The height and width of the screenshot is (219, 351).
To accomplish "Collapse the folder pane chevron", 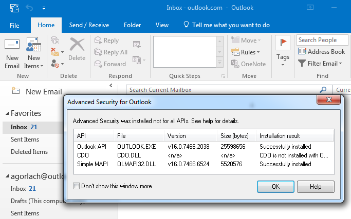I will pos(111,85).
